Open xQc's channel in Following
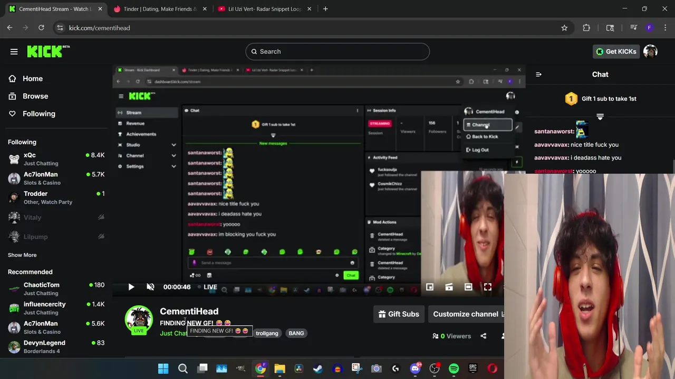Image resolution: width=675 pixels, height=379 pixels. (x=56, y=159)
